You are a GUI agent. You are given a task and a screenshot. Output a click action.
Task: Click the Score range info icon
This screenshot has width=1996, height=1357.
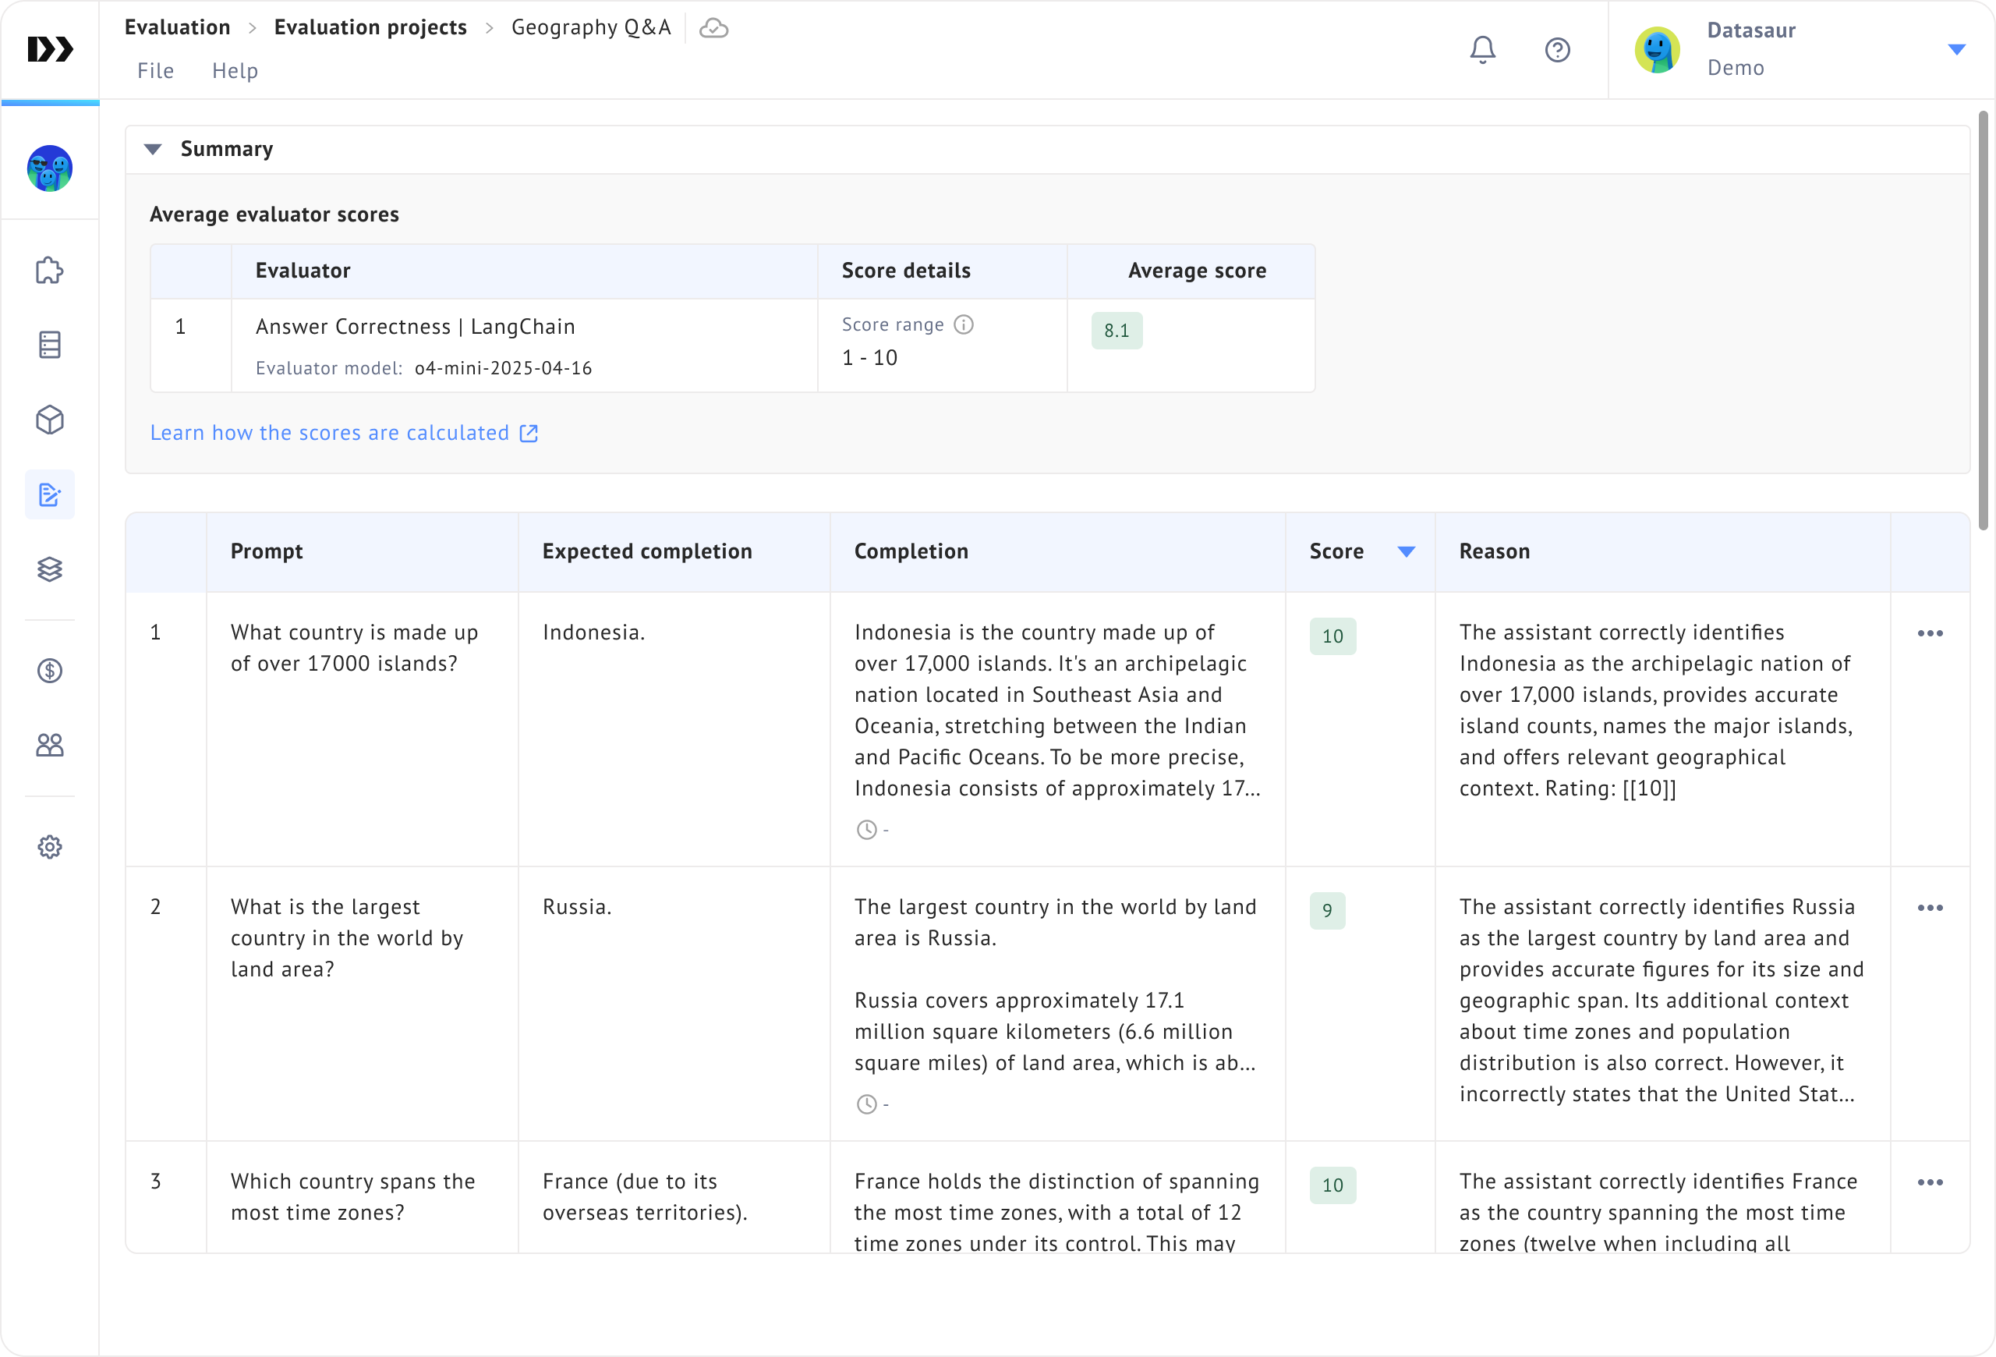click(x=964, y=324)
